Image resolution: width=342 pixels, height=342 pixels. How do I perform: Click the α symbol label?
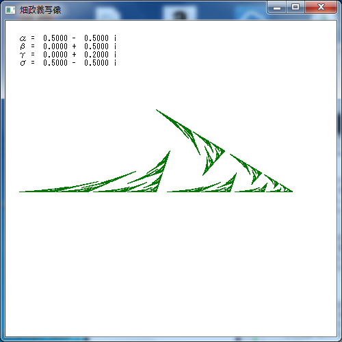tap(23, 38)
